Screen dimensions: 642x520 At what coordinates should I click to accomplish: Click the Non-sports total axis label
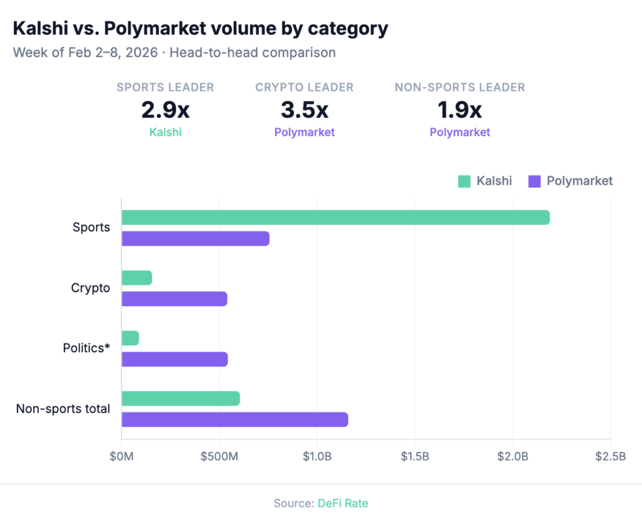pos(63,409)
